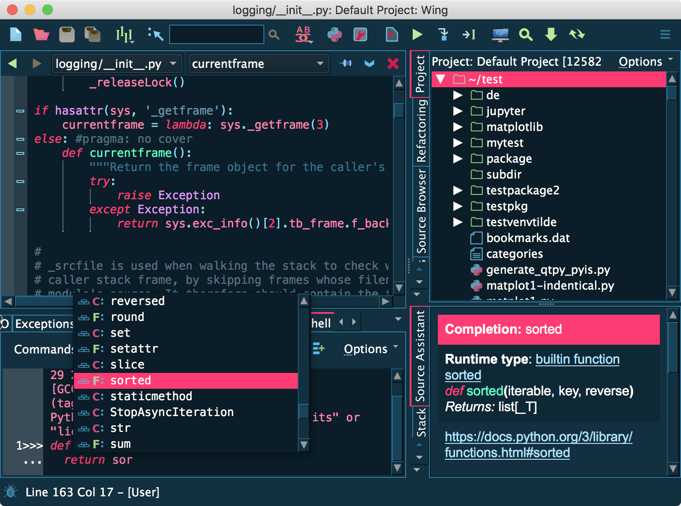Choose 'reversed' in the completion list
This screenshot has height=506, width=681.
(186, 301)
